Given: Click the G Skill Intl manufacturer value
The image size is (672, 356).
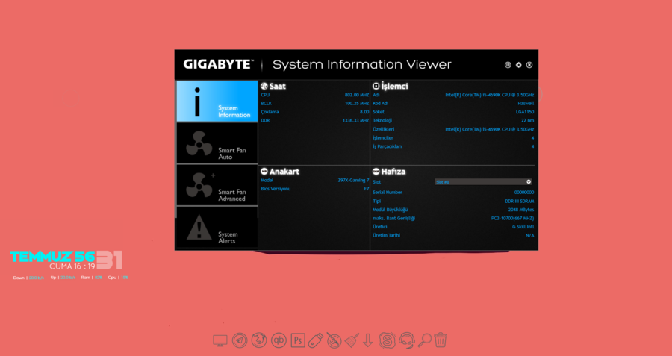Looking at the screenshot, I should (523, 227).
